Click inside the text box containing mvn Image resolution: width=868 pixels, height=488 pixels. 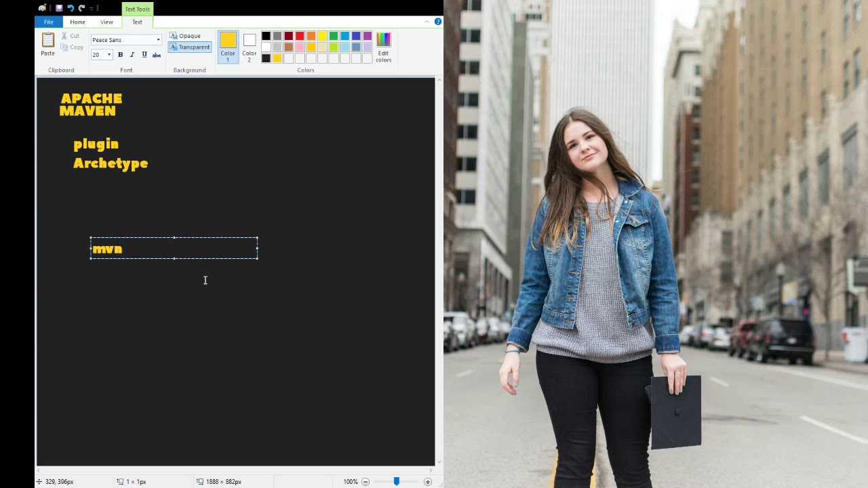174,248
